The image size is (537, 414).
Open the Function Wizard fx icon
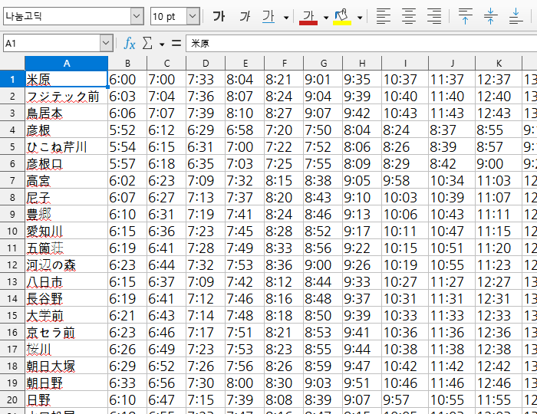[130, 44]
